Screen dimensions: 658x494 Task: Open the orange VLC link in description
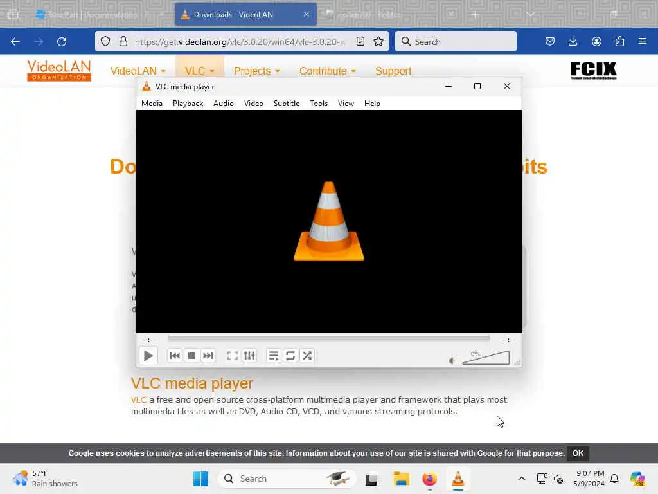139,399
